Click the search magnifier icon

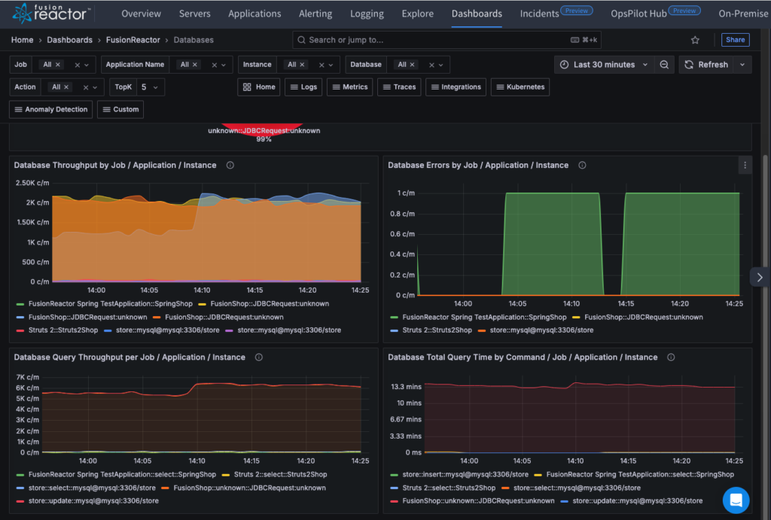(x=301, y=40)
